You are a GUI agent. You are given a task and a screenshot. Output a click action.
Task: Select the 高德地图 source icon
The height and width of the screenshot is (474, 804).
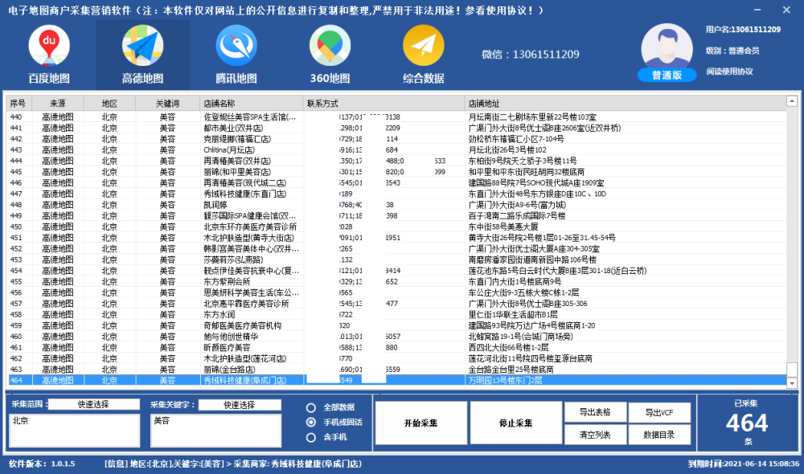point(142,46)
